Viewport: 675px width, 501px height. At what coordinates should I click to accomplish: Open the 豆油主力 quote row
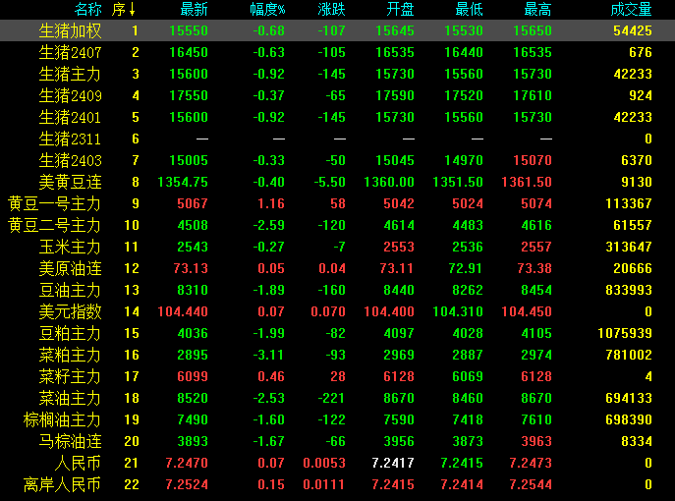338,290
